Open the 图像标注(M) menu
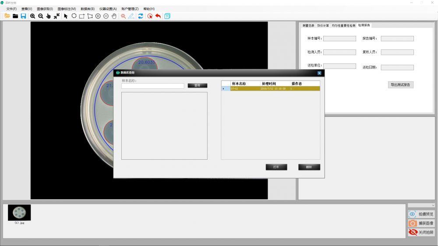The height and width of the screenshot is (246, 438). click(67, 9)
